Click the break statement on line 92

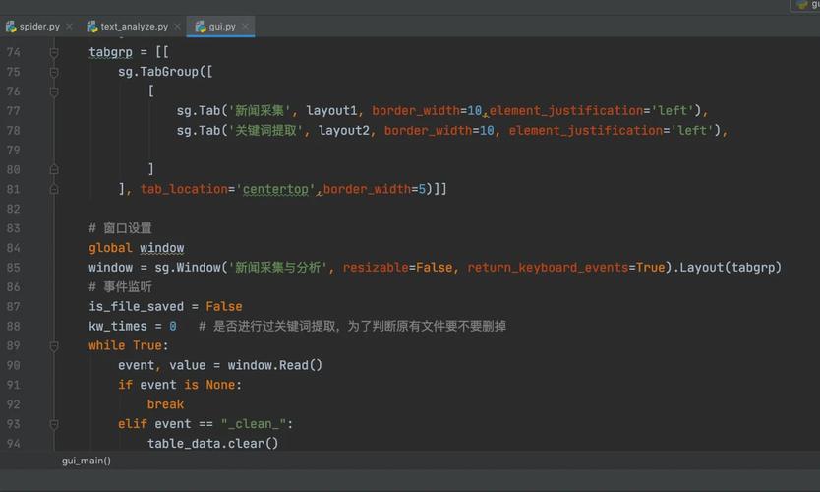pos(165,404)
